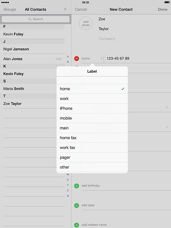Screen dimensions: 171x228
Task: Cancel the new contact
Action: [x=81, y=10]
